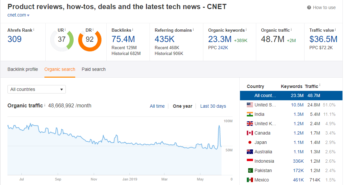
Task: Click the UR info icon
Action: (x=65, y=29)
